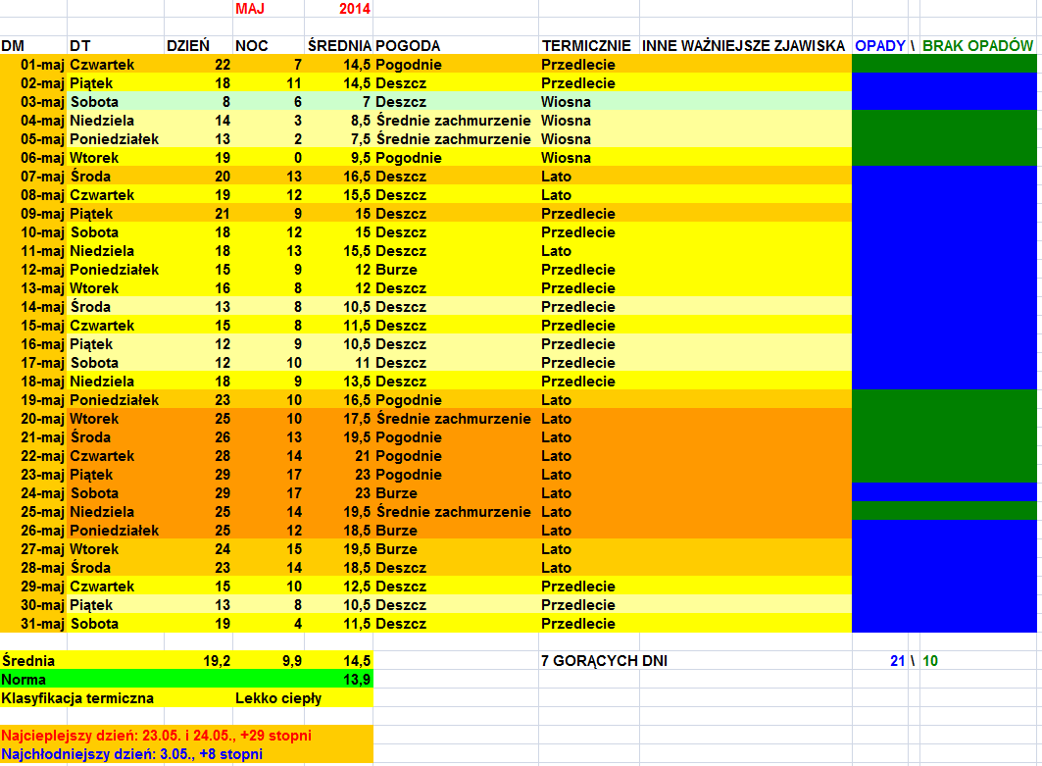Click the blue rain cell for 24-maj
This screenshot has width=1042, height=766.
(943, 491)
